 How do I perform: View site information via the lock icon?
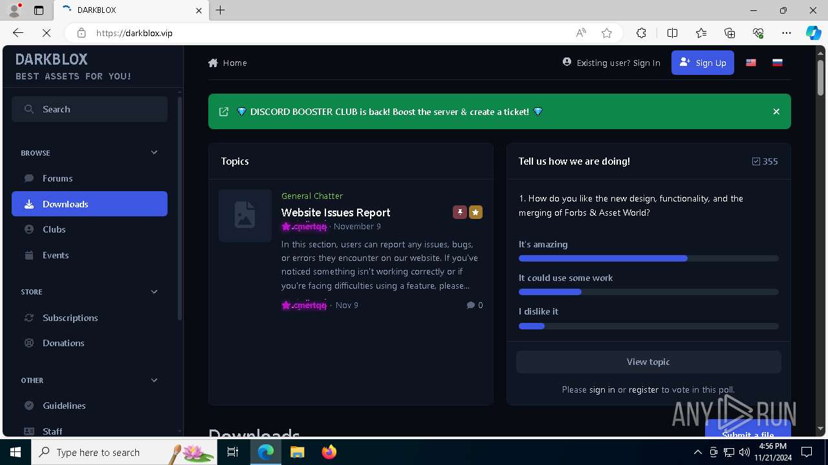pos(82,33)
